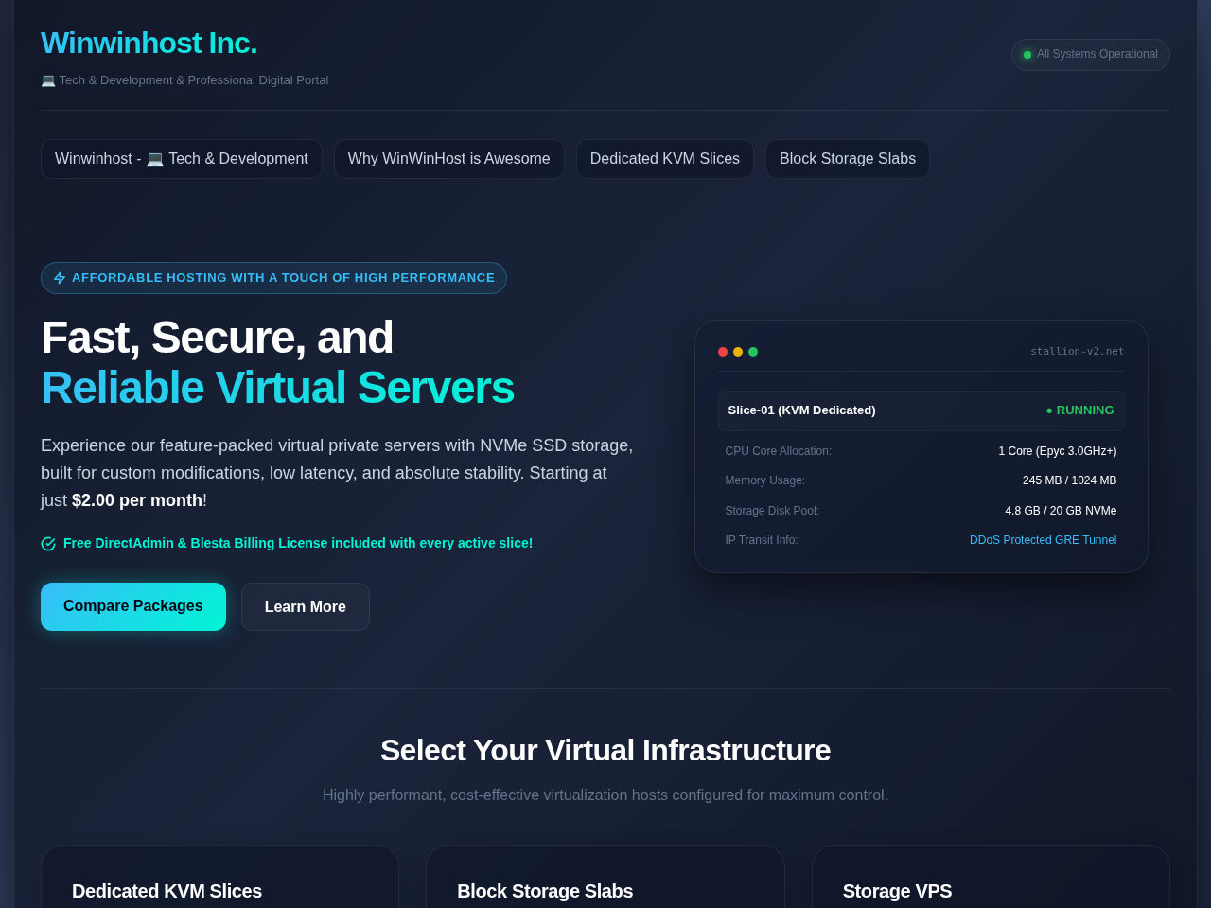
Task: Click All Systems Operational status badge
Action: [1091, 54]
